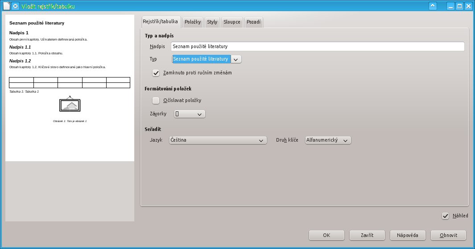Expand the Závorky brackets dropdown
This screenshot has height=249, width=475.
pos(189,114)
